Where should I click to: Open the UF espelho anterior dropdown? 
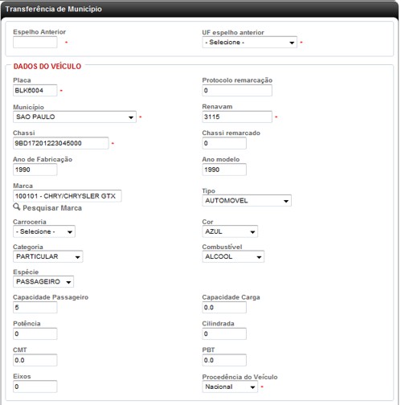click(x=249, y=43)
